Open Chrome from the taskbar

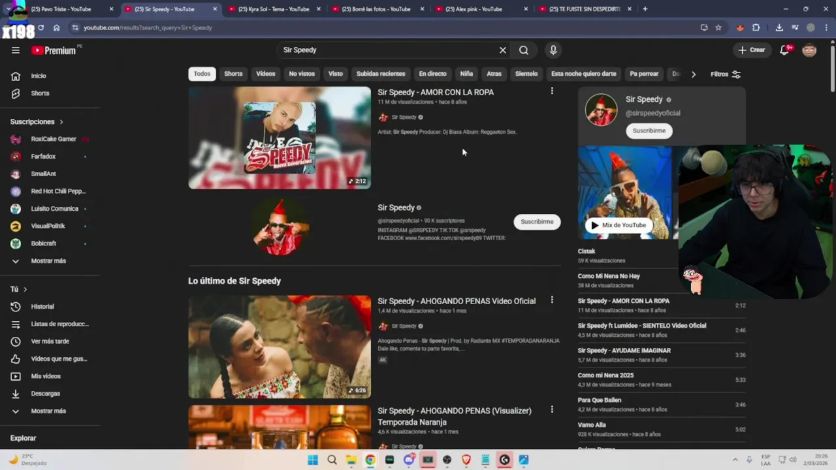(x=370, y=460)
